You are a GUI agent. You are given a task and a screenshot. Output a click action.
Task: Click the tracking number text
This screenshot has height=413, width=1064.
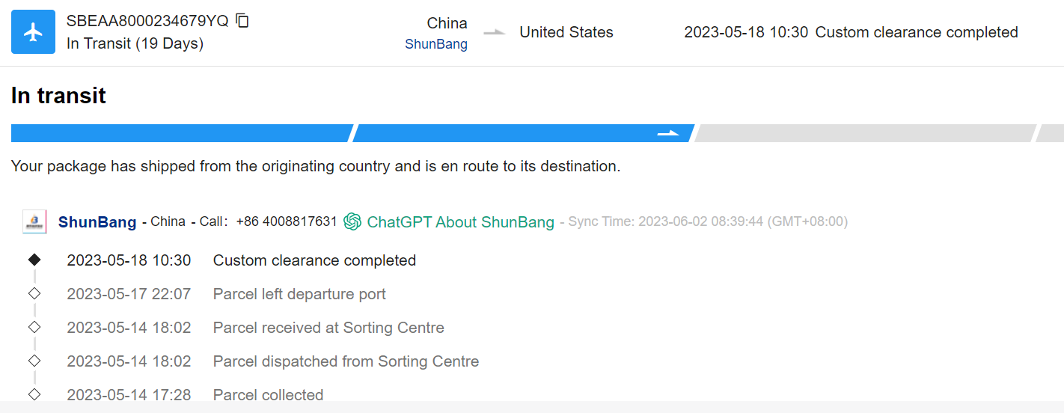click(x=147, y=21)
